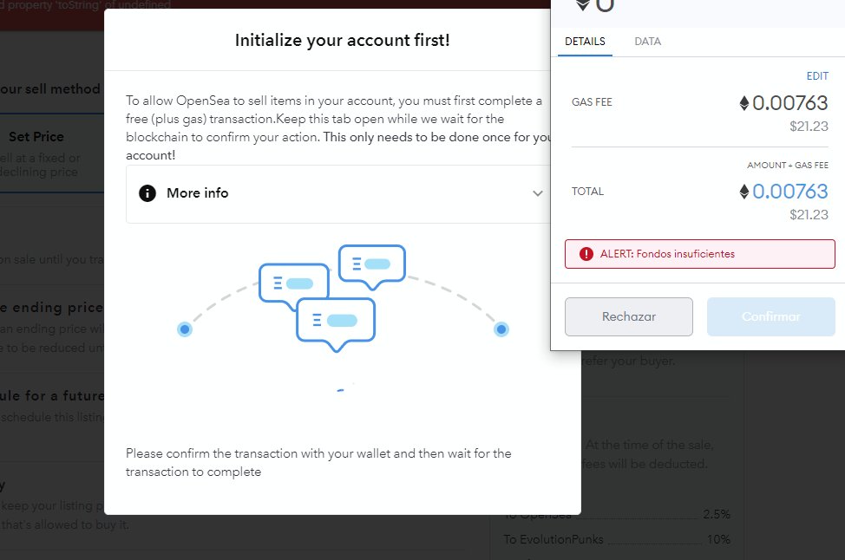The height and width of the screenshot is (560, 845).
Task: Open the DATA tab in MetaMask
Action: click(x=648, y=42)
